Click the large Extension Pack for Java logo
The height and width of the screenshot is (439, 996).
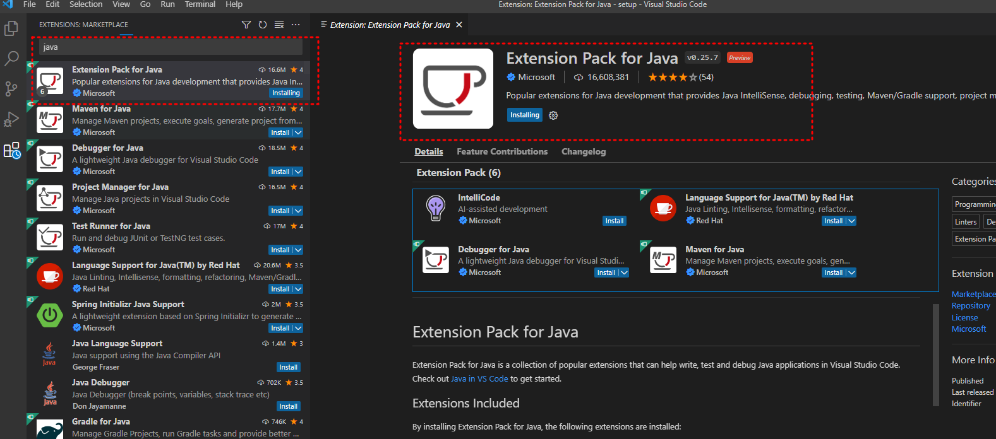453,88
